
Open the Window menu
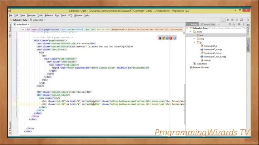coord(78,15)
